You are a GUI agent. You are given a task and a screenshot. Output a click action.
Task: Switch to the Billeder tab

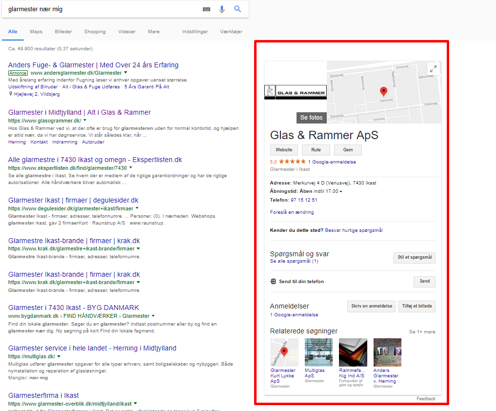click(63, 32)
